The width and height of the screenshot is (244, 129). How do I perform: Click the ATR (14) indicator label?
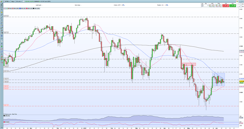[6, 116]
